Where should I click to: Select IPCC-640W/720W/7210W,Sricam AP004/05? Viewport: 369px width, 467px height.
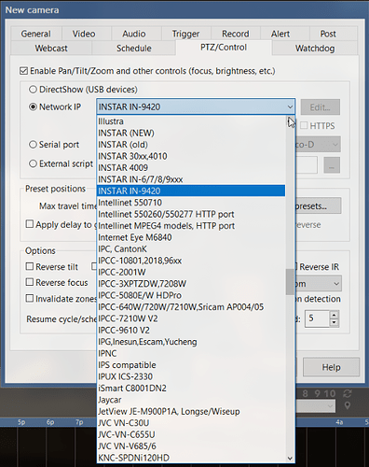(x=191, y=307)
